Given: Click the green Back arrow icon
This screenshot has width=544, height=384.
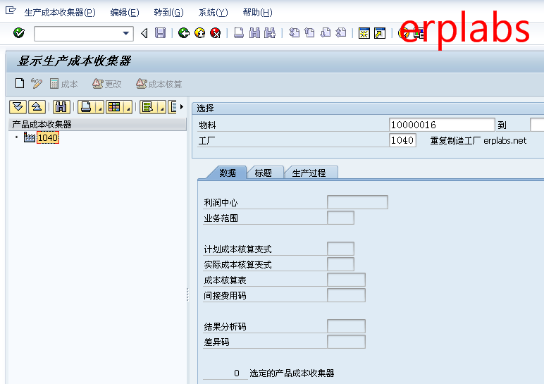Looking at the screenshot, I should [x=184, y=33].
